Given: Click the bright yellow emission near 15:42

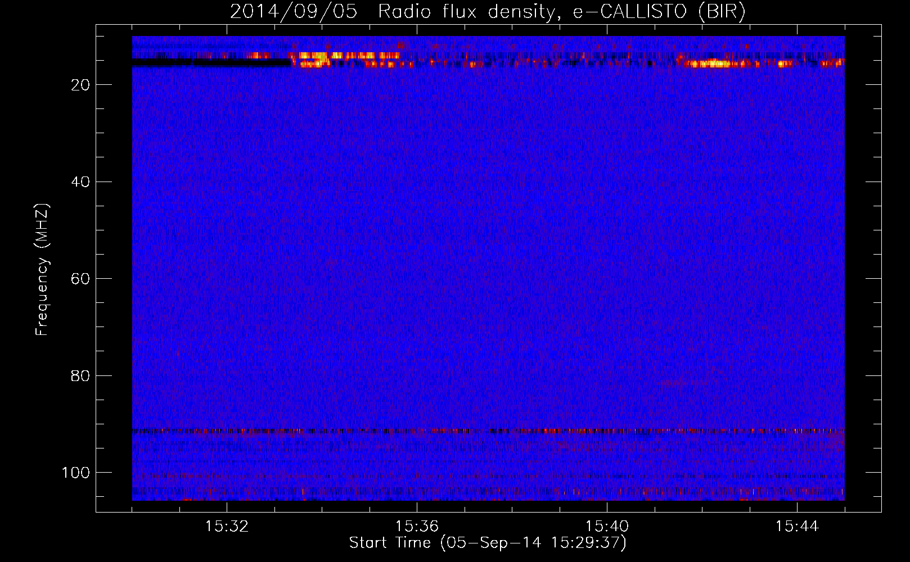Looking at the screenshot, I should (714, 64).
